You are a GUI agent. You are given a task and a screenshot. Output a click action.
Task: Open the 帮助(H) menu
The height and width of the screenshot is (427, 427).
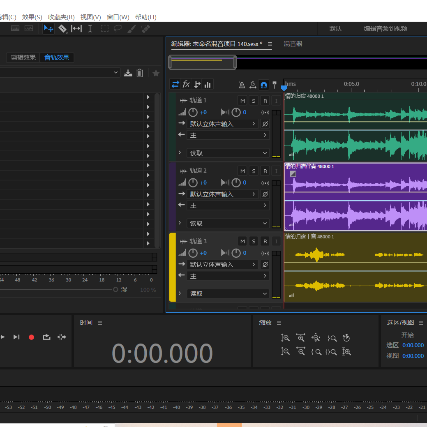(146, 17)
